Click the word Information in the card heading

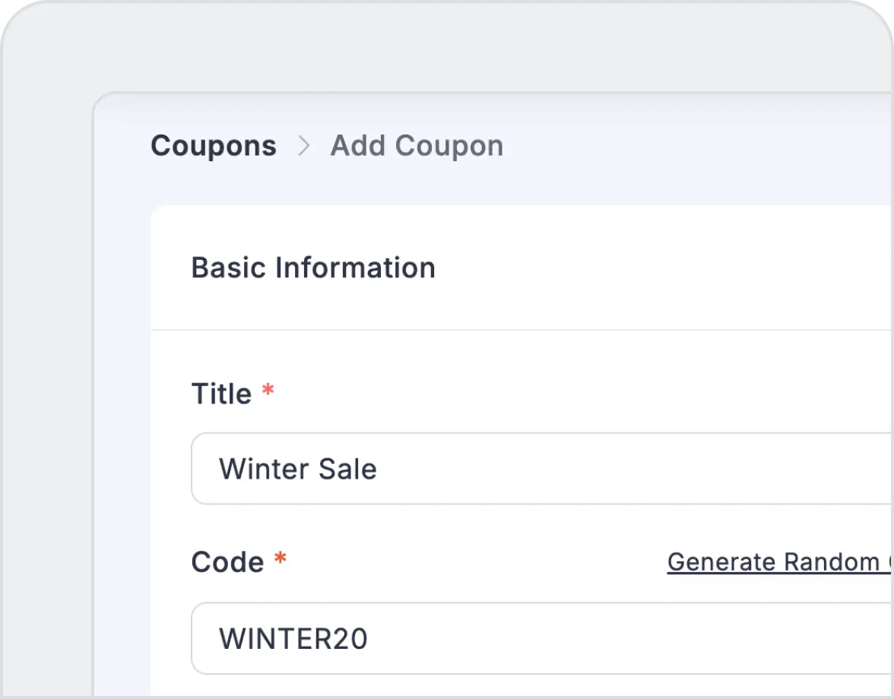355,267
